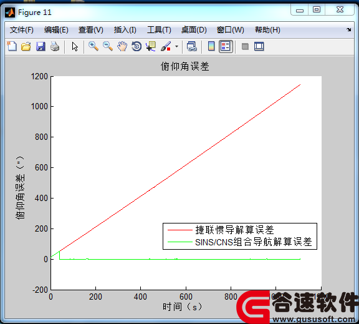This screenshot has width=359, height=324.
Task: Open a file via folder icon
Action: click(x=26, y=46)
